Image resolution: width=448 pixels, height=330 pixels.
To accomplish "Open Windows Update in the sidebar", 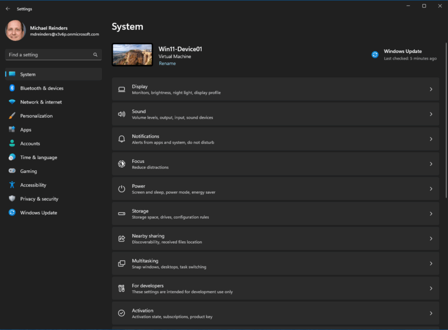I will coord(53,212).
